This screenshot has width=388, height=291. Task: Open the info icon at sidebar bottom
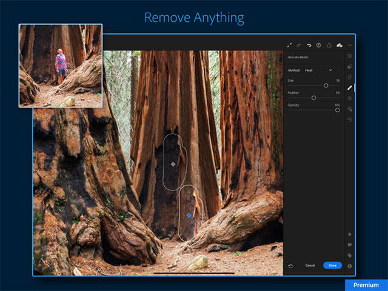[x=350, y=266]
